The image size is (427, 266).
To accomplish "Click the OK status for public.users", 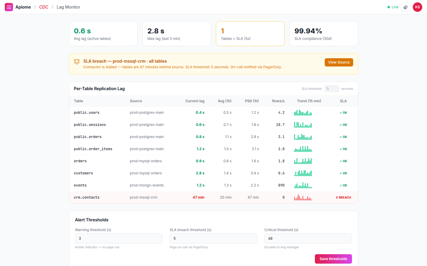I will (x=343, y=113).
